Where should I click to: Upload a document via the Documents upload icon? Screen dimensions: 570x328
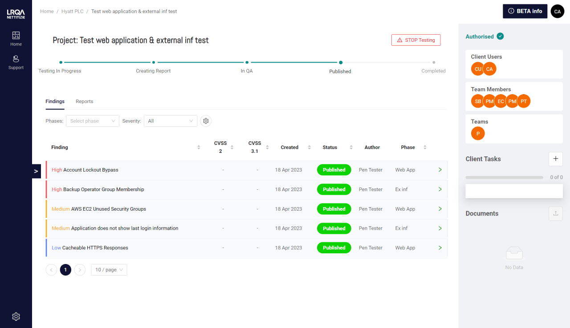coord(555,213)
